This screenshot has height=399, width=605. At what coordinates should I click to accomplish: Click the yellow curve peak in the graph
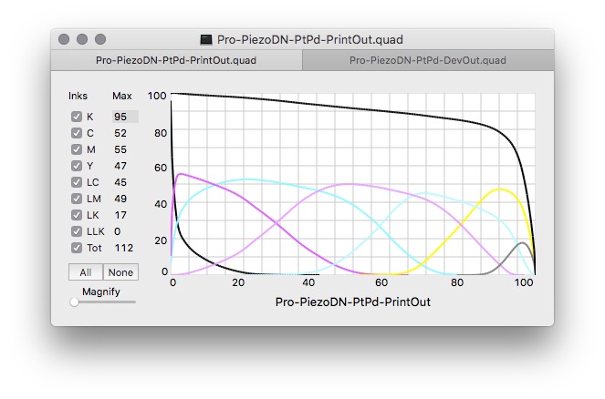click(499, 189)
